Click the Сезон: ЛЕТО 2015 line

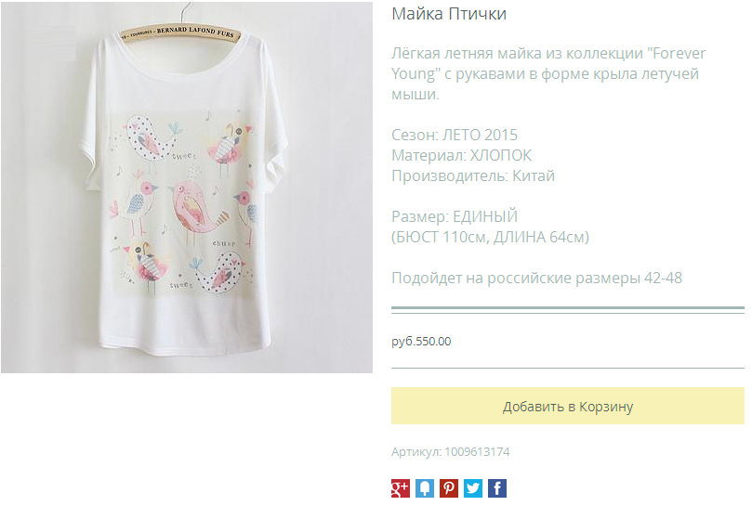[x=455, y=135]
